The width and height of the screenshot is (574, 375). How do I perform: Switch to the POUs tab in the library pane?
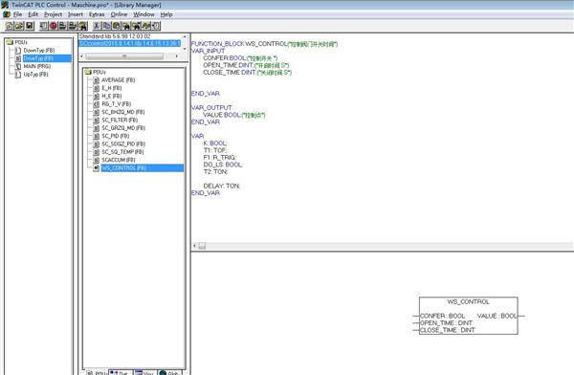click(97, 372)
